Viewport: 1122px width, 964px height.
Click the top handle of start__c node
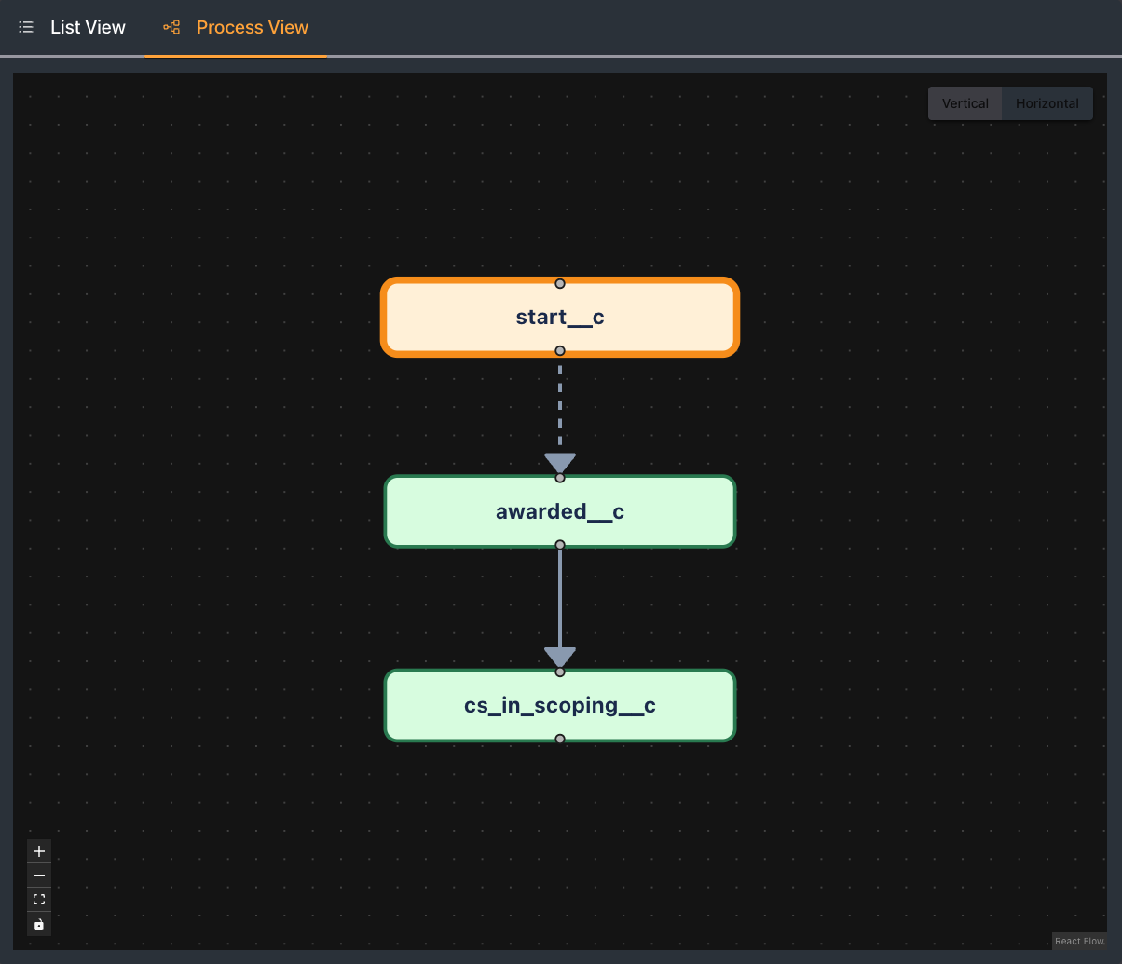click(x=560, y=283)
